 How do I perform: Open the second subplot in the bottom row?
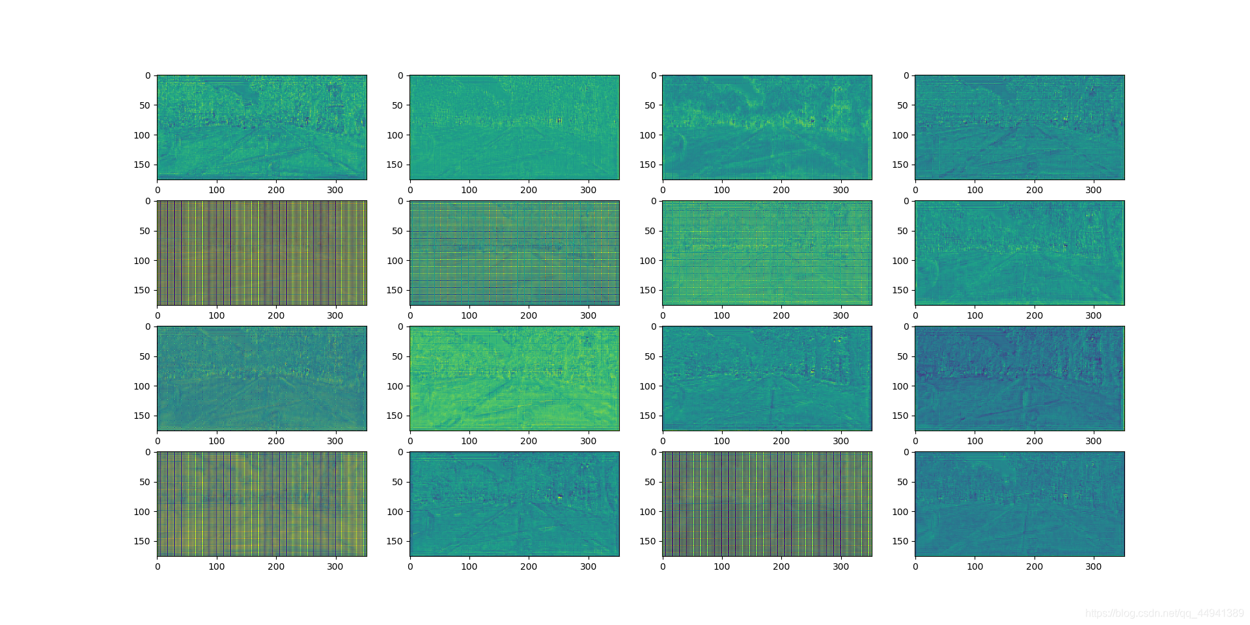514,504
